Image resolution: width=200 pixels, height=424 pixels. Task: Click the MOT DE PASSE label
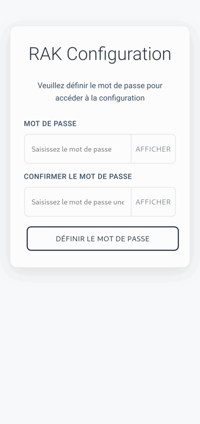coord(50,123)
